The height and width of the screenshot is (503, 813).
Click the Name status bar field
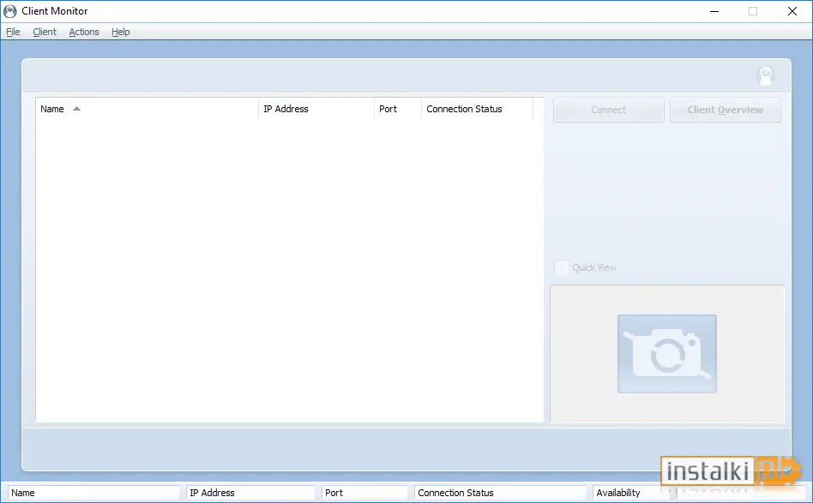coord(93,493)
